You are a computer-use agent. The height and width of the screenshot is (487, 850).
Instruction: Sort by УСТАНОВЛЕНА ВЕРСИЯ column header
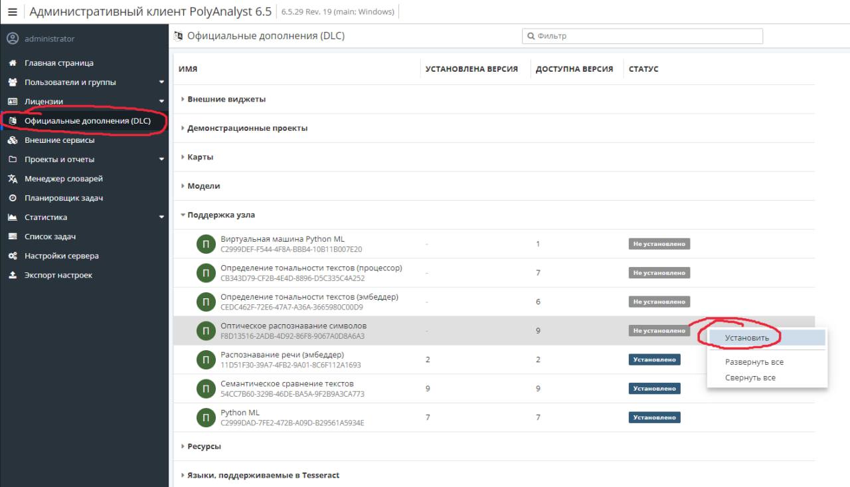click(471, 69)
